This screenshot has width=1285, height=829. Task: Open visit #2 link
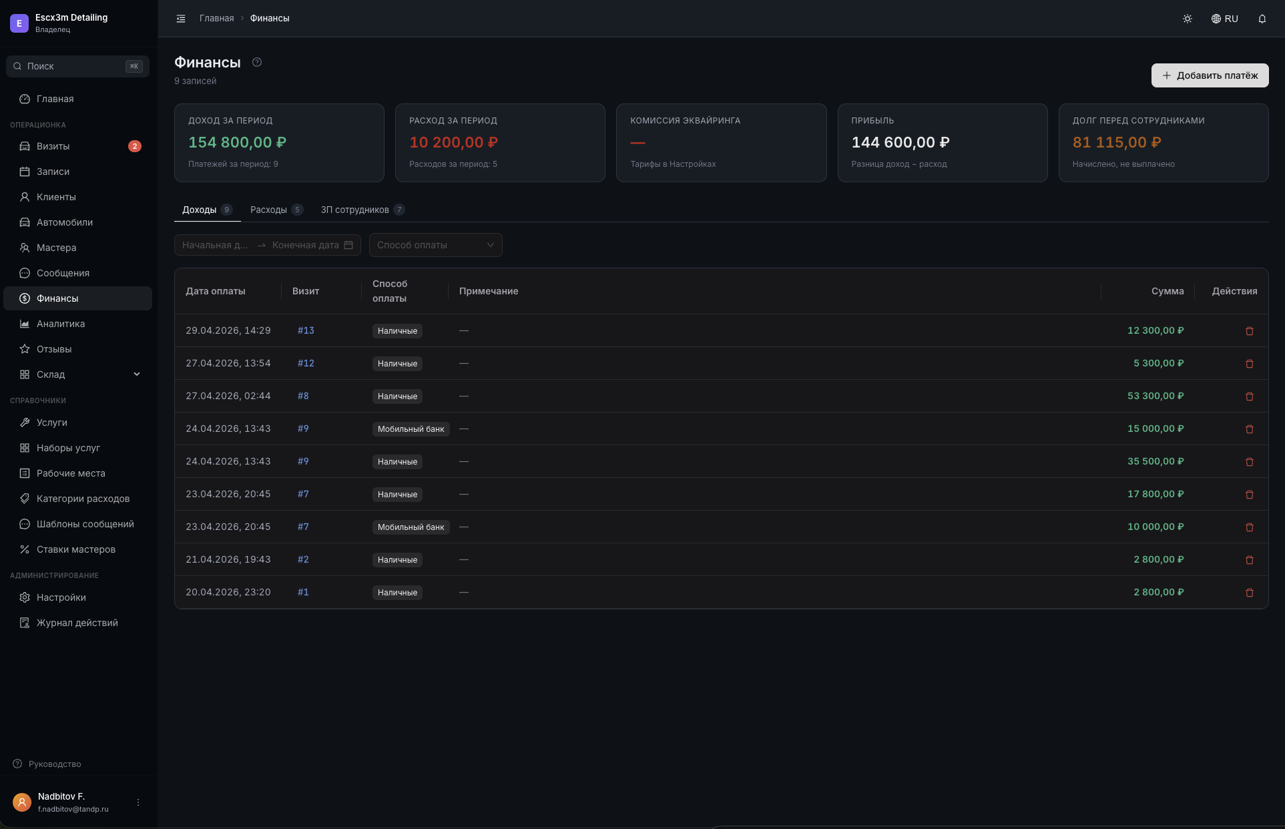click(x=303, y=559)
